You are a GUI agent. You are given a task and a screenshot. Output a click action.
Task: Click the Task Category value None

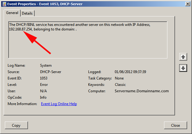click(x=119, y=78)
